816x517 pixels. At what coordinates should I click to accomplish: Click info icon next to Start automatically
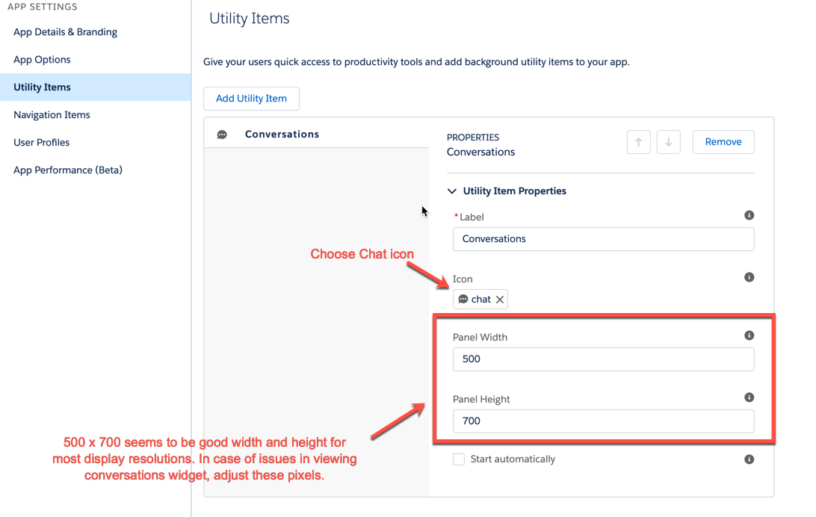click(x=749, y=459)
